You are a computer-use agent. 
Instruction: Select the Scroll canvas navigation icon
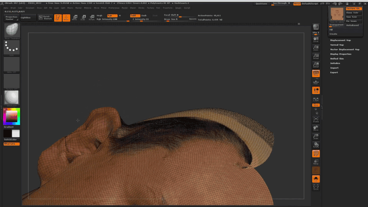pyautogui.click(x=316, y=40)
